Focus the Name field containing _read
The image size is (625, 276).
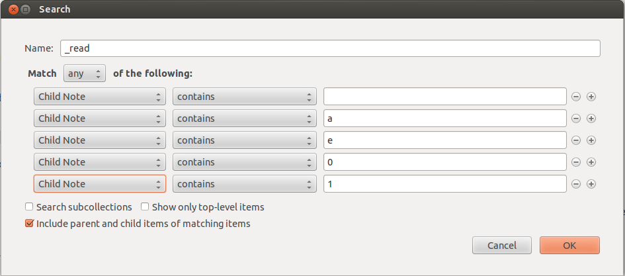[x=330, y=48]
